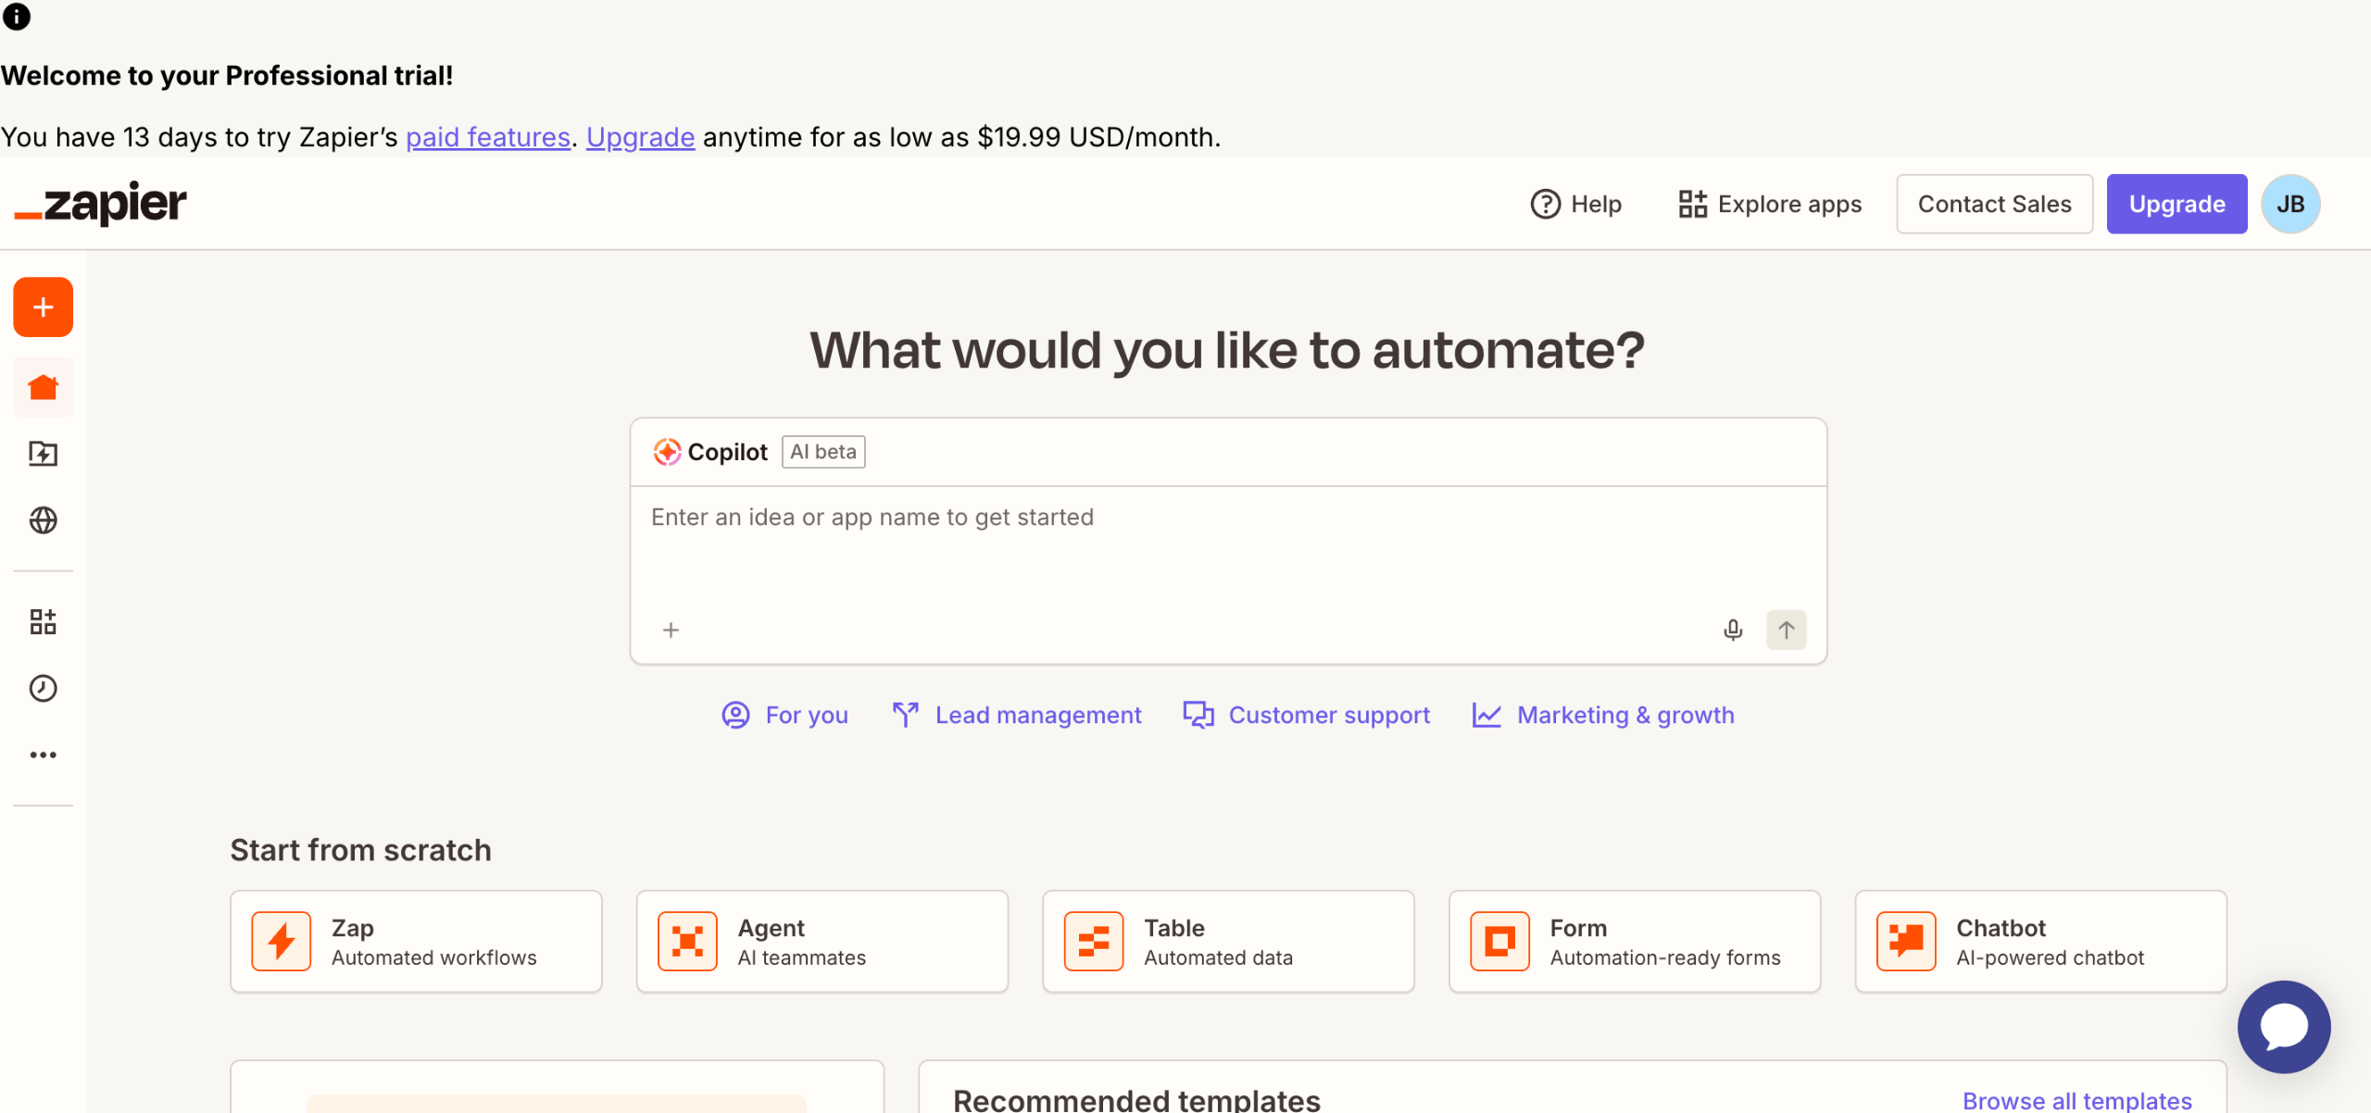Select the Lead management tab
The height and width of the screenshot is (1113, 2371).
(x=1017, y=715)
